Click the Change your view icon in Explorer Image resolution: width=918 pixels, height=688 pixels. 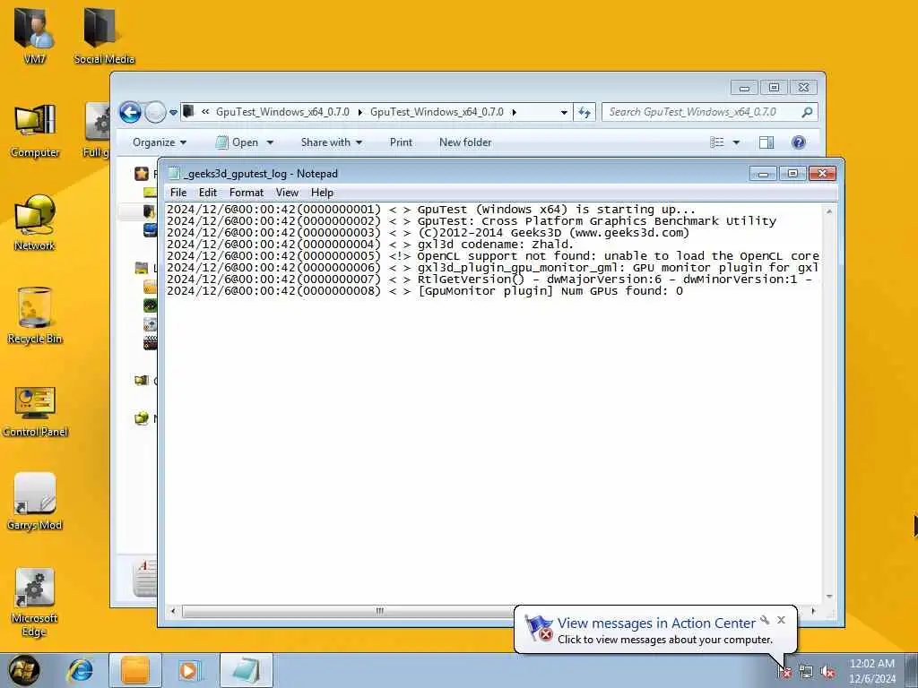tap(716, 142)
